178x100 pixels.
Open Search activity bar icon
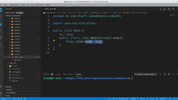coord(1,16)
